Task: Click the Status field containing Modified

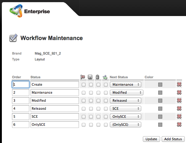Action: point(55,100)
